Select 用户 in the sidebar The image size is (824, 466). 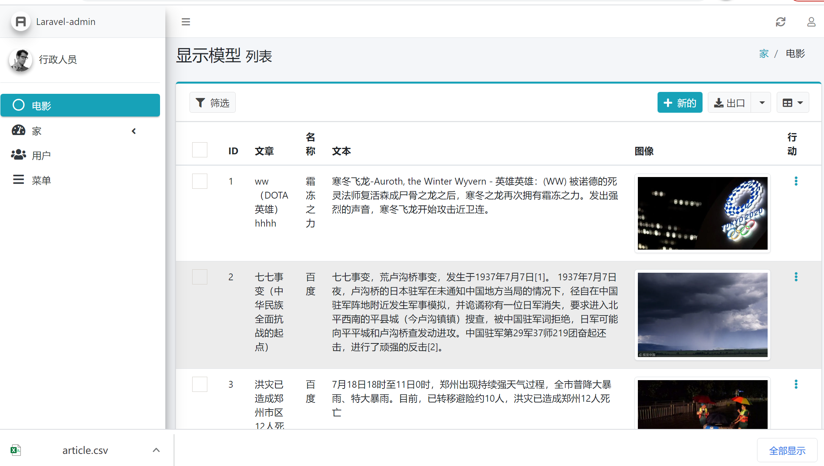point(41,155)
